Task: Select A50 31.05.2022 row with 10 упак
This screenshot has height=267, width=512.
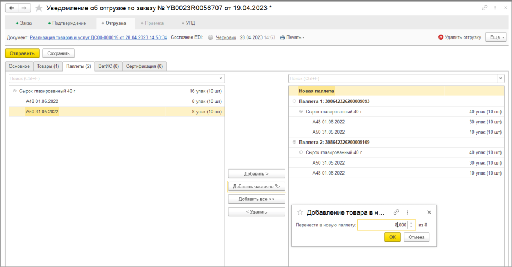Action: (397, 132)
